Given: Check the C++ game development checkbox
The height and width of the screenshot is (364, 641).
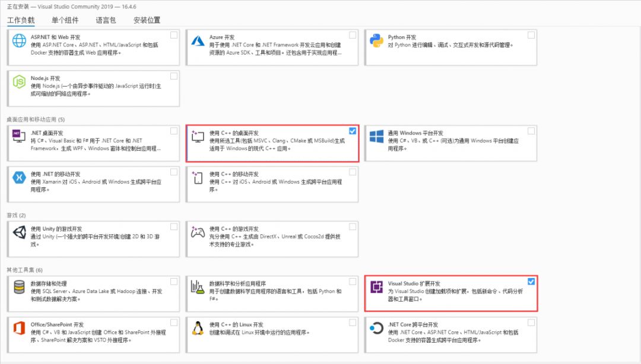Looking at the screenshot, I should point(353,226).
